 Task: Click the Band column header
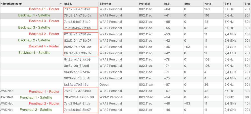point(228,4)
